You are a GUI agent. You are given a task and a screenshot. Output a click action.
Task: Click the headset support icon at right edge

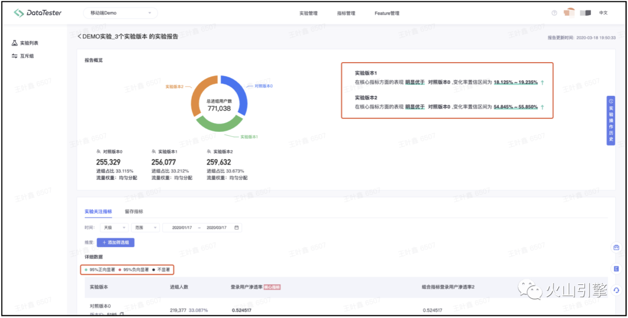click(x=617, y=289)
